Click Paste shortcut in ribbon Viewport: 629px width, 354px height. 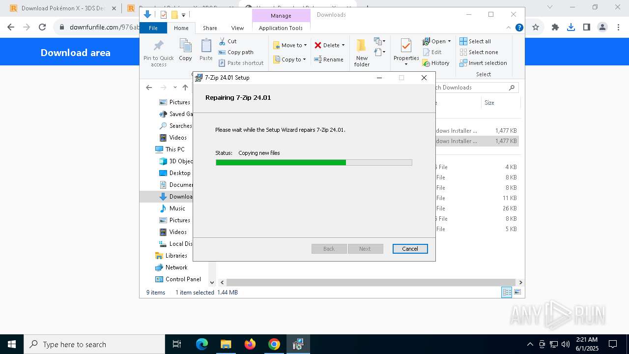(241, 63)
